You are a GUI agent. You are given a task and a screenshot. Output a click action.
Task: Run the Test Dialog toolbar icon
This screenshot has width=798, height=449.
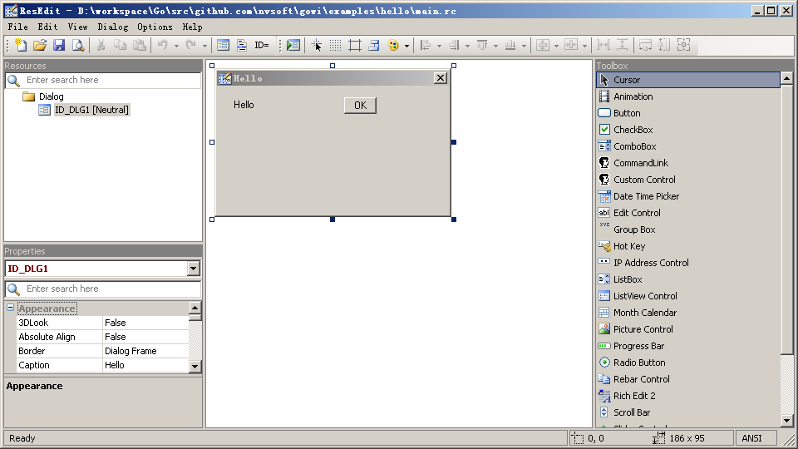(293, 45)
